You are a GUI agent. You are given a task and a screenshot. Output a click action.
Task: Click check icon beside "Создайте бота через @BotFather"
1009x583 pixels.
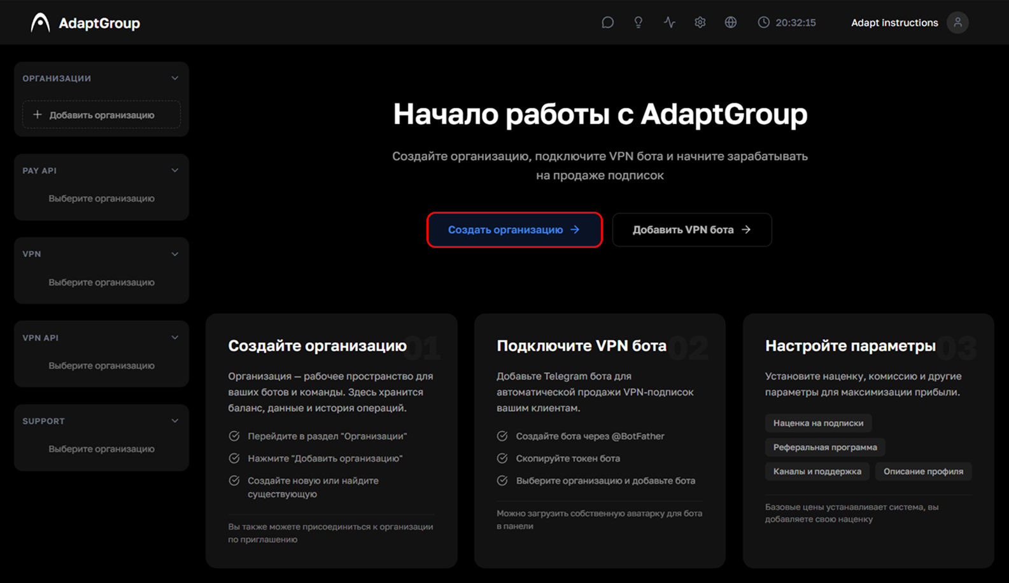tap(502, 436)
